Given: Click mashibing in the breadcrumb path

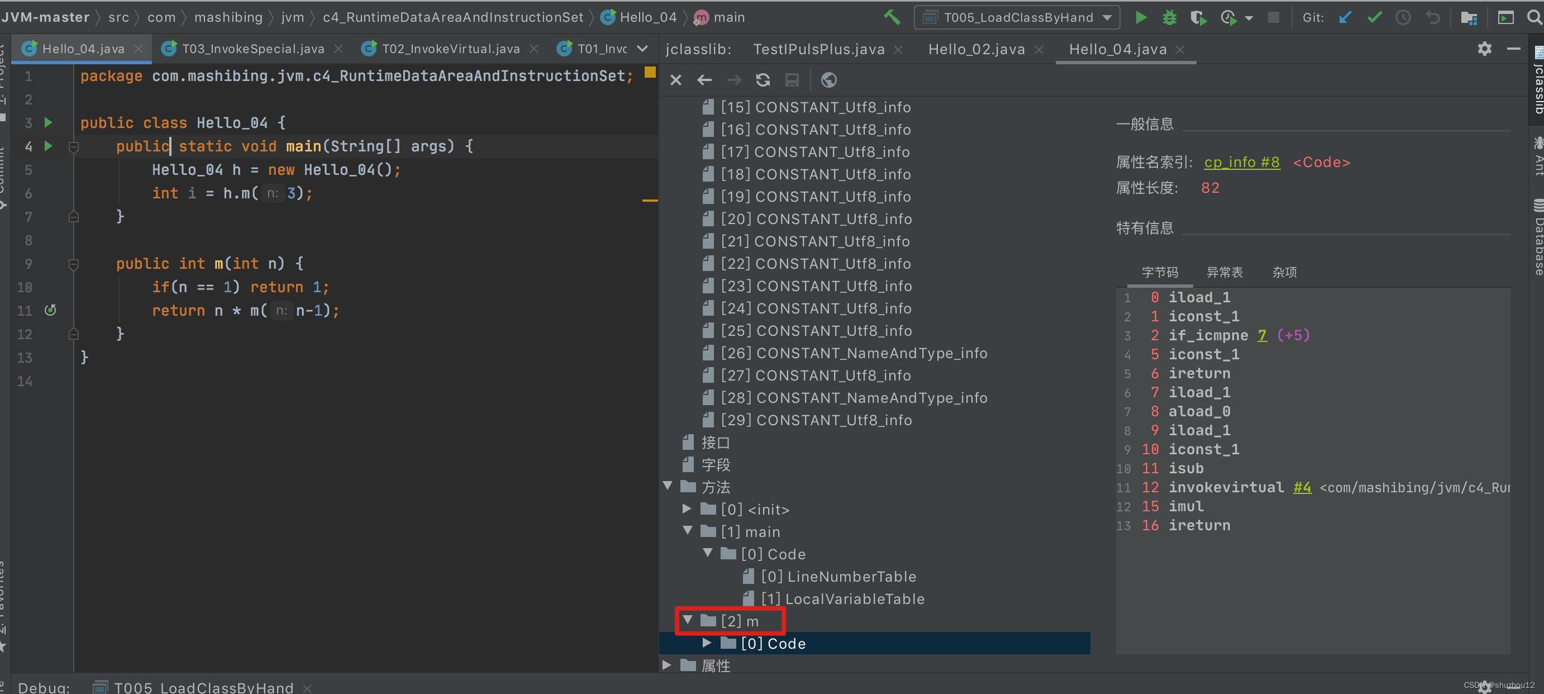Looking at the screenshot, I should 228,17.
